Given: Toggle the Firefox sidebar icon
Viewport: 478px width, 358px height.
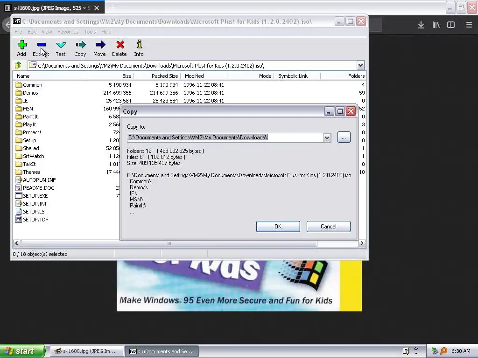Looking at the screenshot, I should [x=451, y=25].
